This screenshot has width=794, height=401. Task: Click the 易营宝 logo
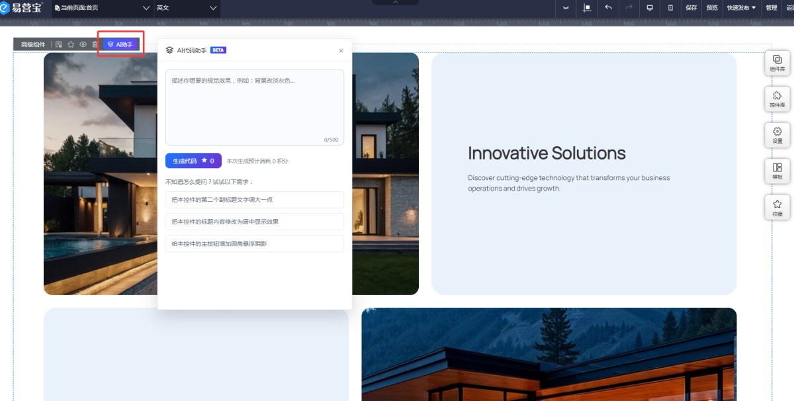coord(21,8)
